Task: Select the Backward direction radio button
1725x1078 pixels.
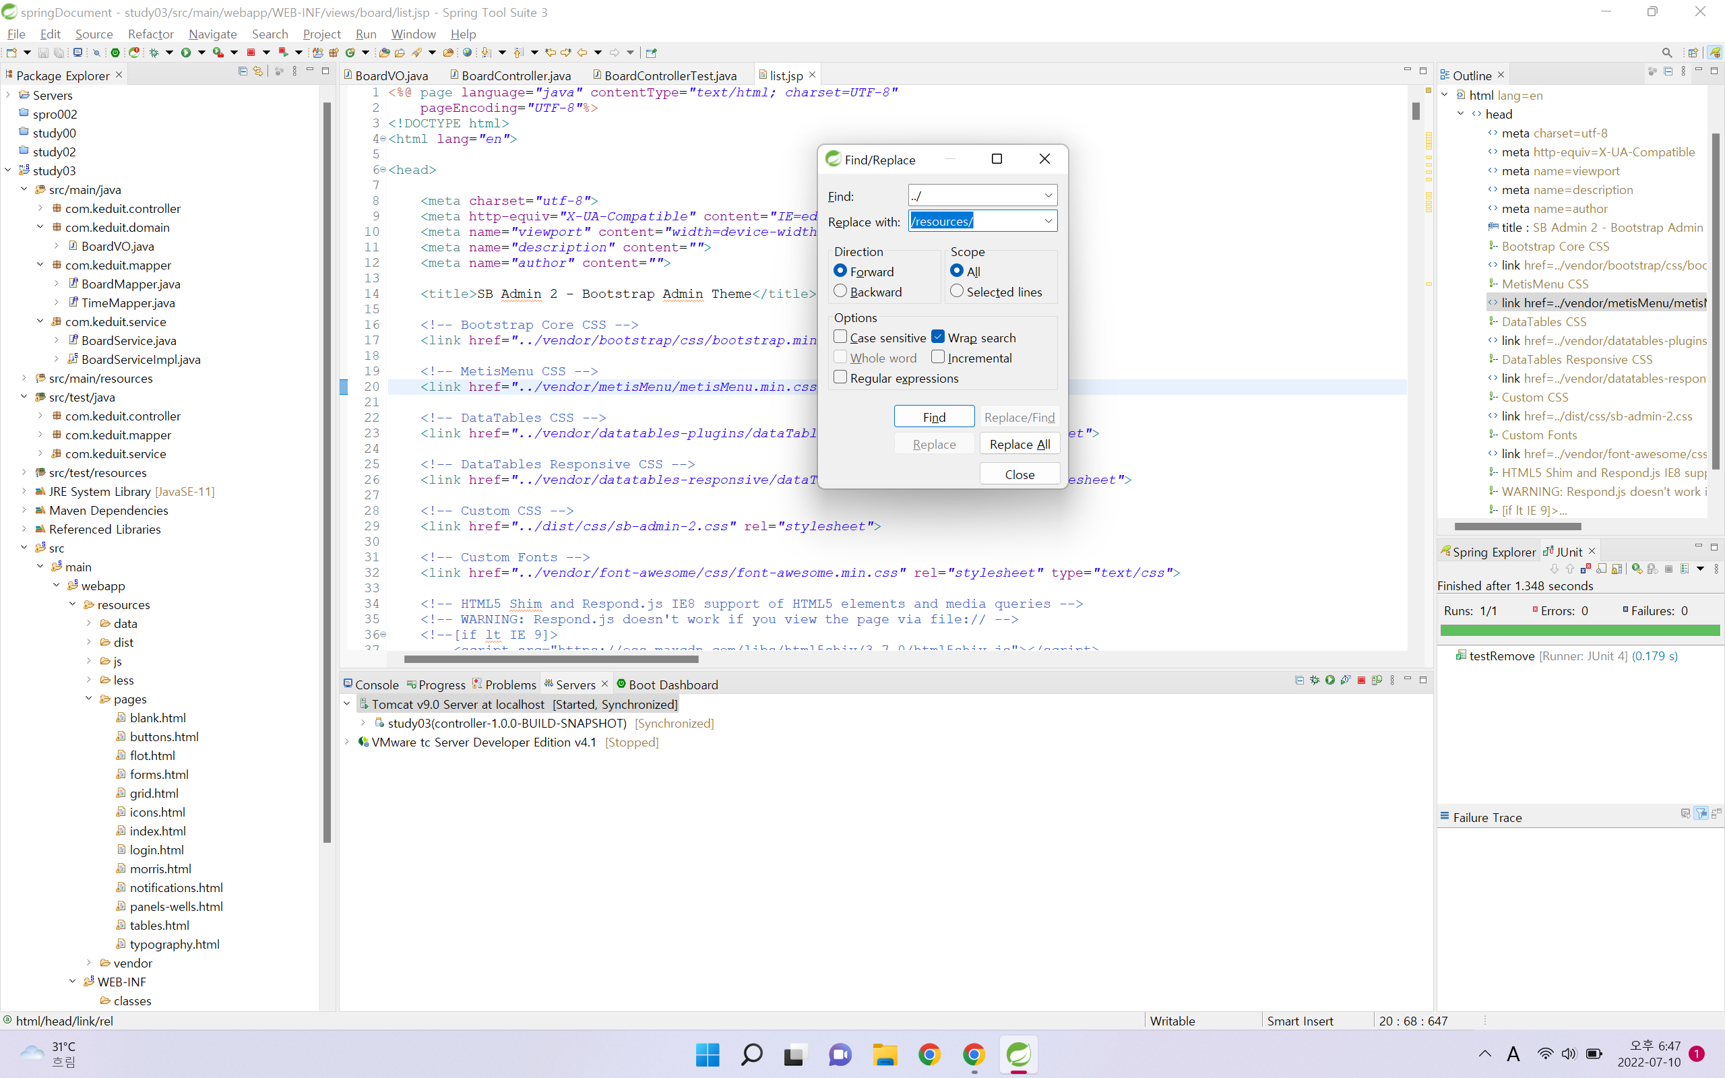Action: [840, 292]
